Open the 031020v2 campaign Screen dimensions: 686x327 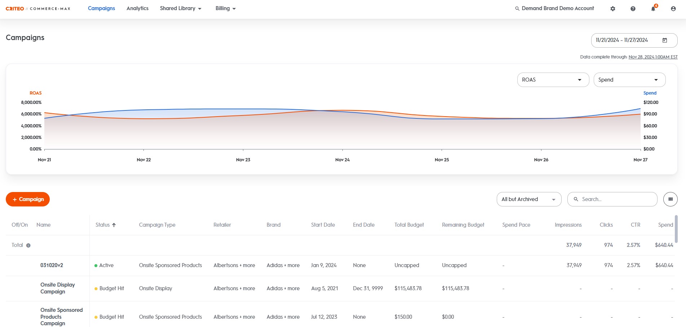(x=52, y=265)
